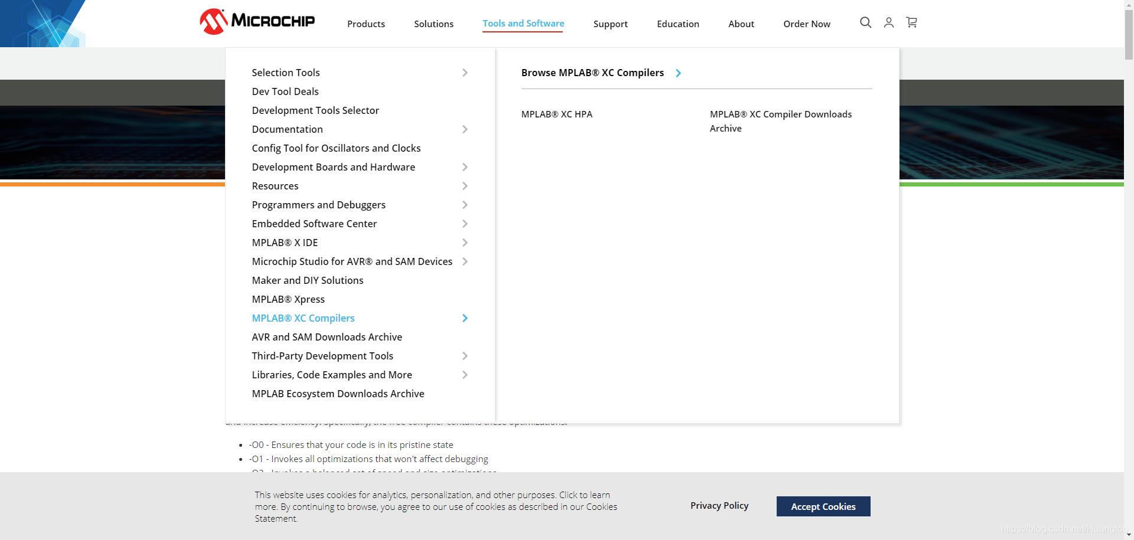This screenshot has width=1134, height=540.
Task: Expand Third-Party Development Tools chevron
Action: click(x=465, y=356)
